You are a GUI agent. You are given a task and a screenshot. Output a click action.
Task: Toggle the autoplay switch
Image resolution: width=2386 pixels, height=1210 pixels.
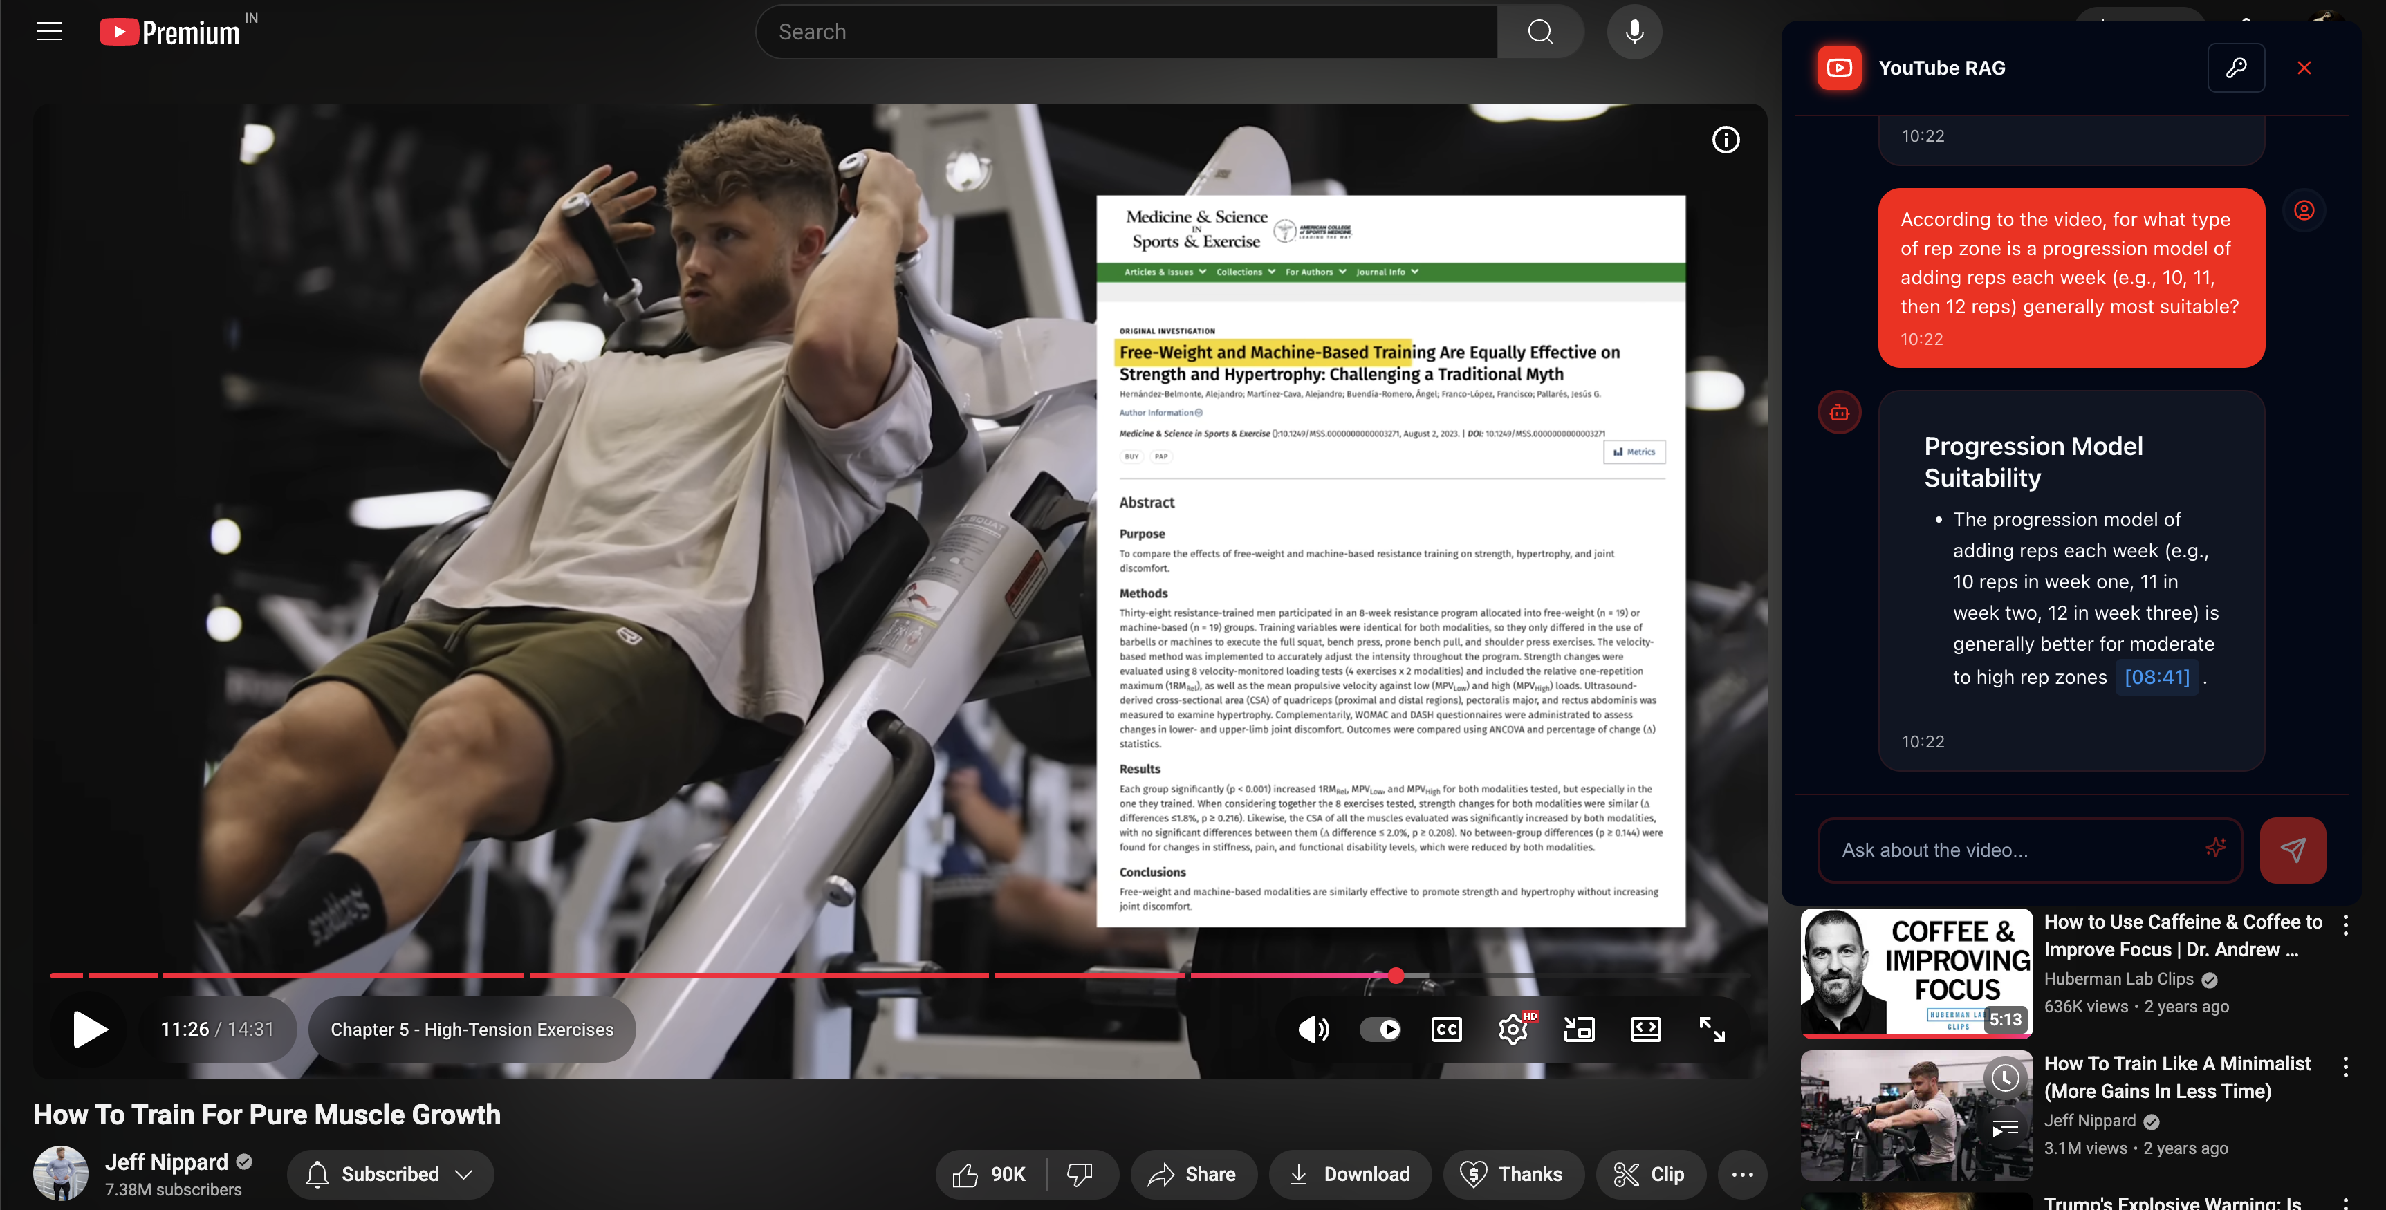tap(1380, 1029)
